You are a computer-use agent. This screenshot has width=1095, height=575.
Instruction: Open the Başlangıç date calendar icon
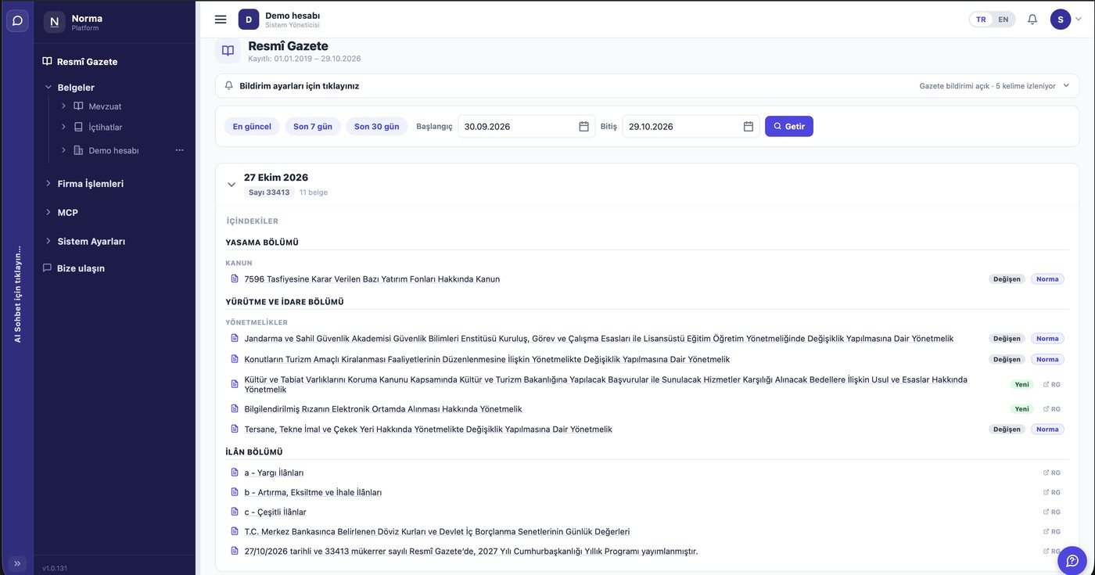583,126
